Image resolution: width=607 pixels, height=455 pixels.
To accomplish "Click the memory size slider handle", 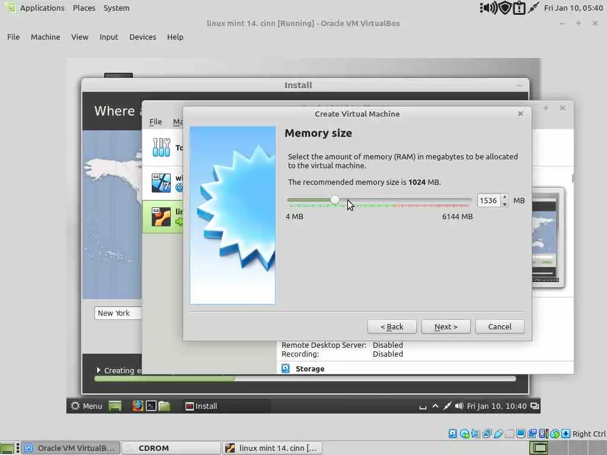I will click(x=336, y=200).
